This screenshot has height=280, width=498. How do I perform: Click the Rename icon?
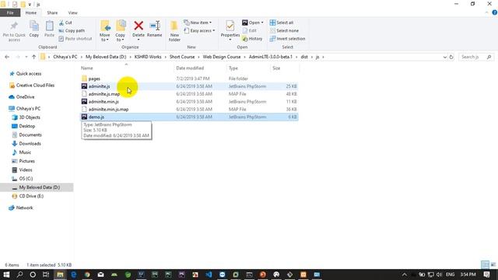tap(155, 26)
